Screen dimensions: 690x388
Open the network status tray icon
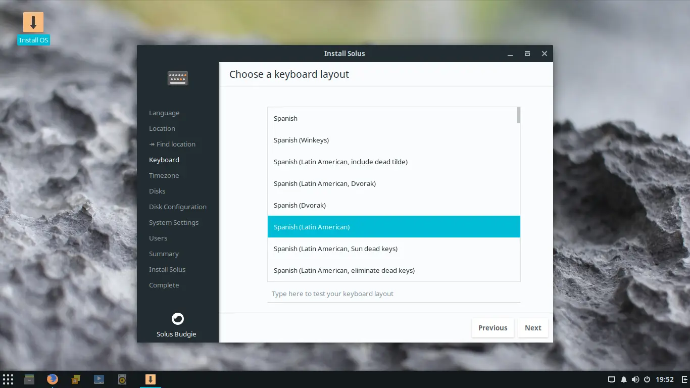(x=611, y=379)
